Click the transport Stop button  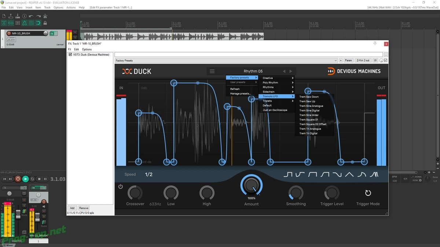(39, 179)
